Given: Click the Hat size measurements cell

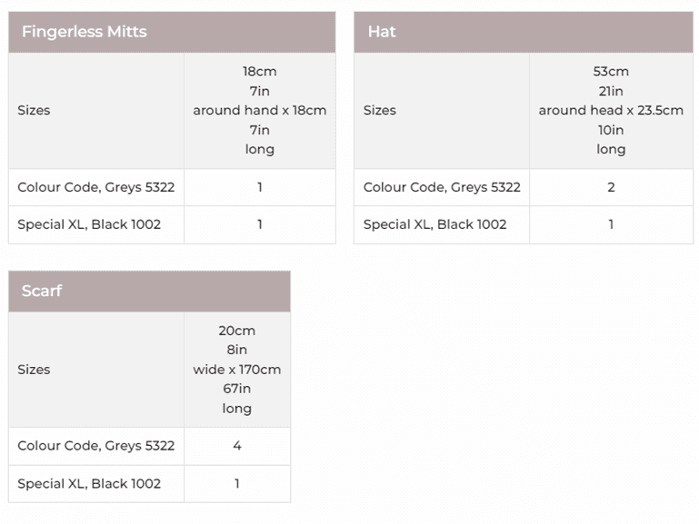Looking at the screenshot, I should point(611,111).
